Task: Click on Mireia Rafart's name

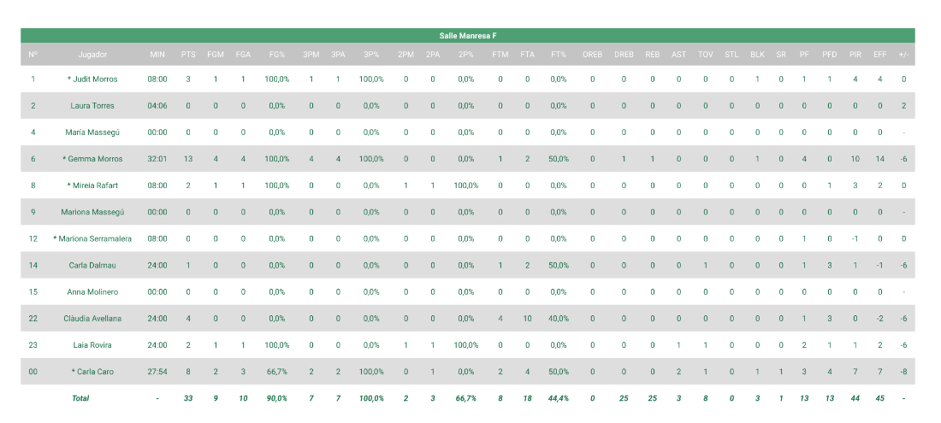Action: pyautogui.click(x=92, y=185)
